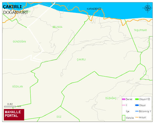This screenshot has height=124, width=155.
Task: Click the DOĞANYURT district subtitle
Action: tap(16, 13)
